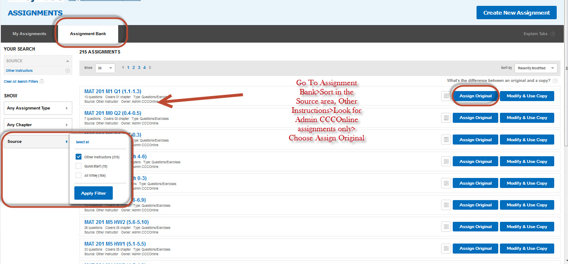Click help icon after original versus copy question
The height and width of the screenshot is (264, 568).
(x=555, y=81)
